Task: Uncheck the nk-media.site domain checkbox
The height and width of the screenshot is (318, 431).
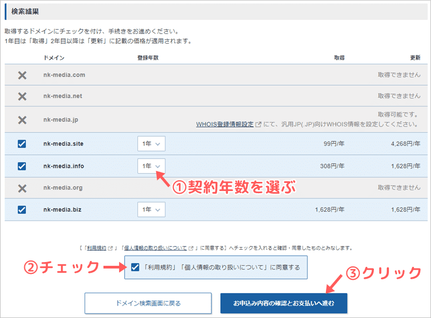Action: tap(22, 144)
